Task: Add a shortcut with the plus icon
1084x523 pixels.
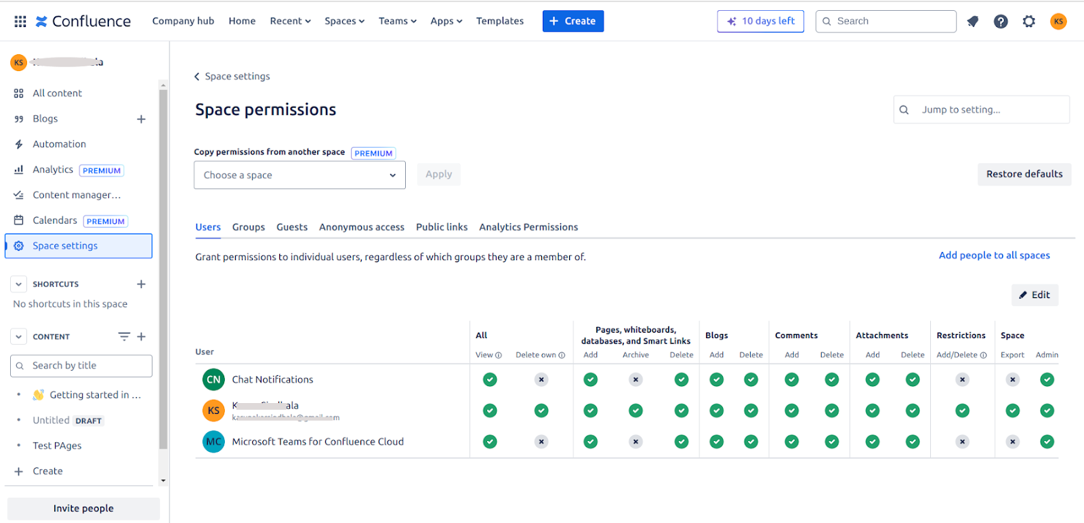Action: pyautogui.click(x=141, y=285)
